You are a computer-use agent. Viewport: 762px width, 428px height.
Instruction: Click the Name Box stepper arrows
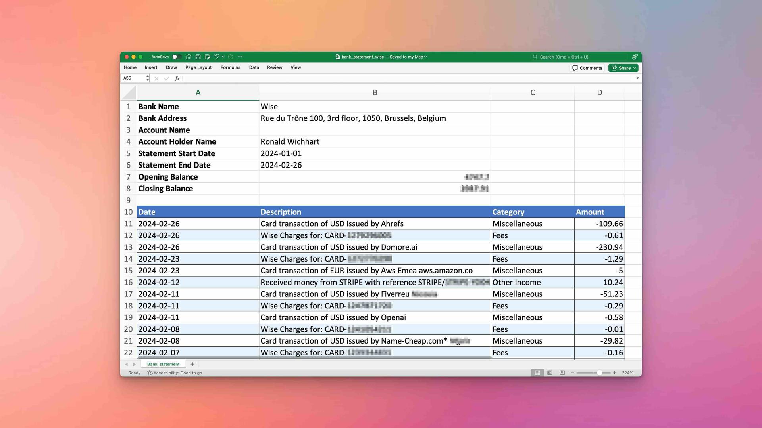click(x=148, y=78)
